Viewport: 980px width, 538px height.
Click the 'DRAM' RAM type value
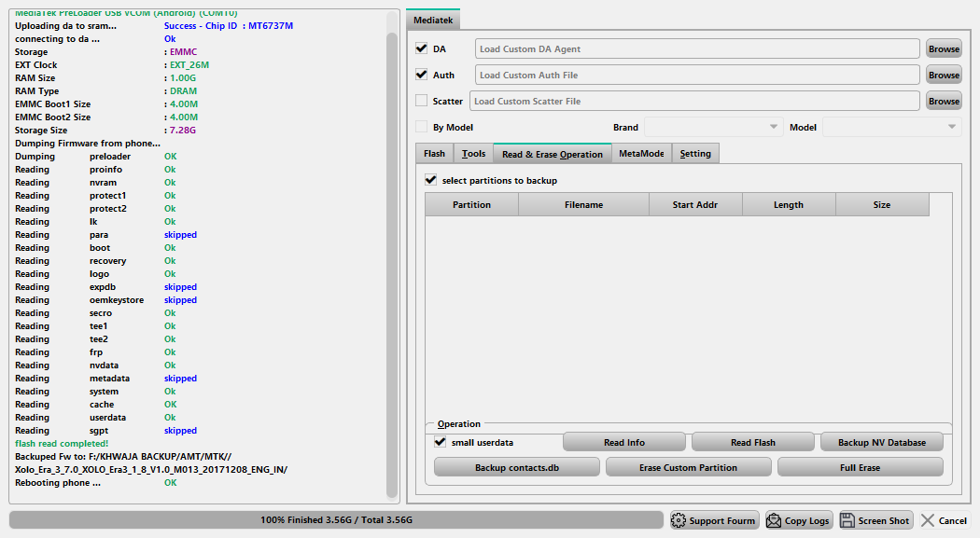[183, 91]
